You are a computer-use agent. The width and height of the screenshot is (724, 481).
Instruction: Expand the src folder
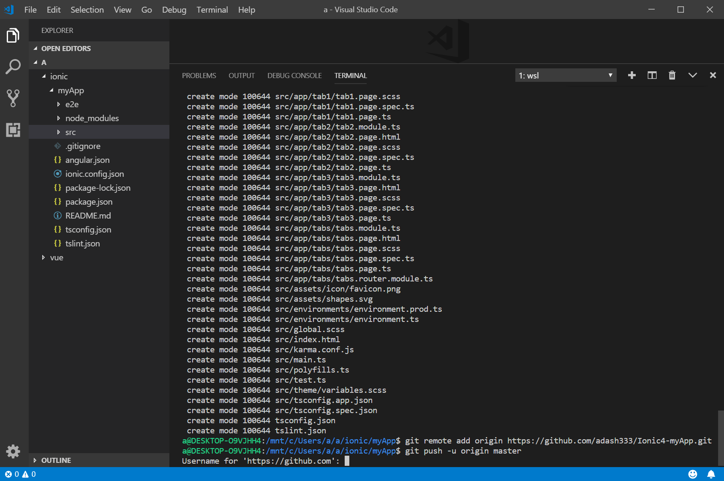(70, 132)
